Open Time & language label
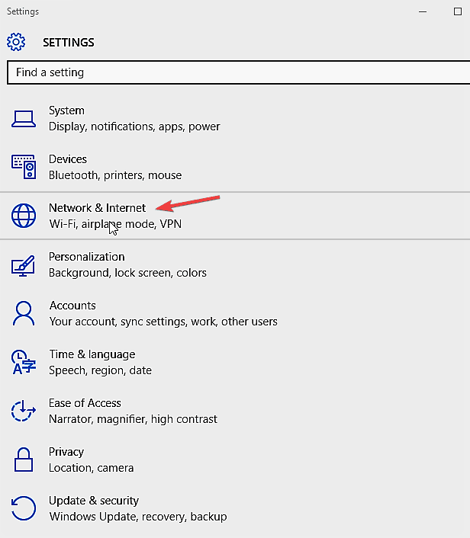 (92, 354)
